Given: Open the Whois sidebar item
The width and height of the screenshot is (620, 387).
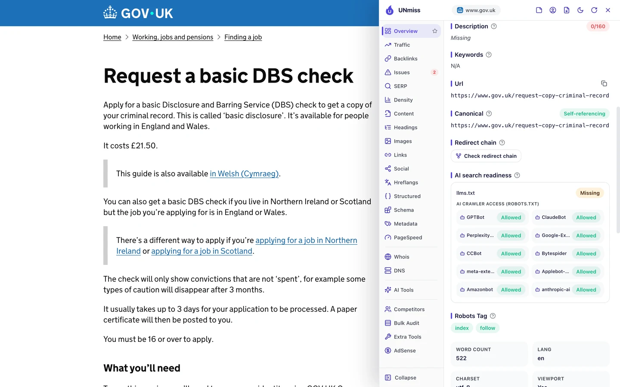Looking at the screenshot, I should pos(411,257).
